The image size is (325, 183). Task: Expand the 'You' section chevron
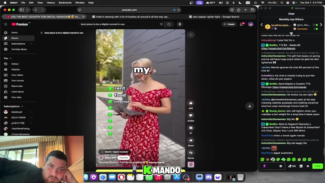(10, 58)
